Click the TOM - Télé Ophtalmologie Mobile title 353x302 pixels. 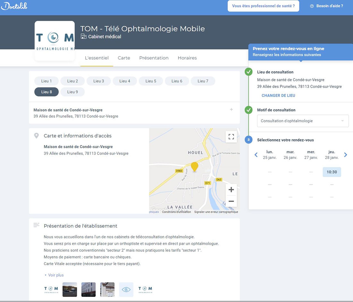[x=142, y=29]
